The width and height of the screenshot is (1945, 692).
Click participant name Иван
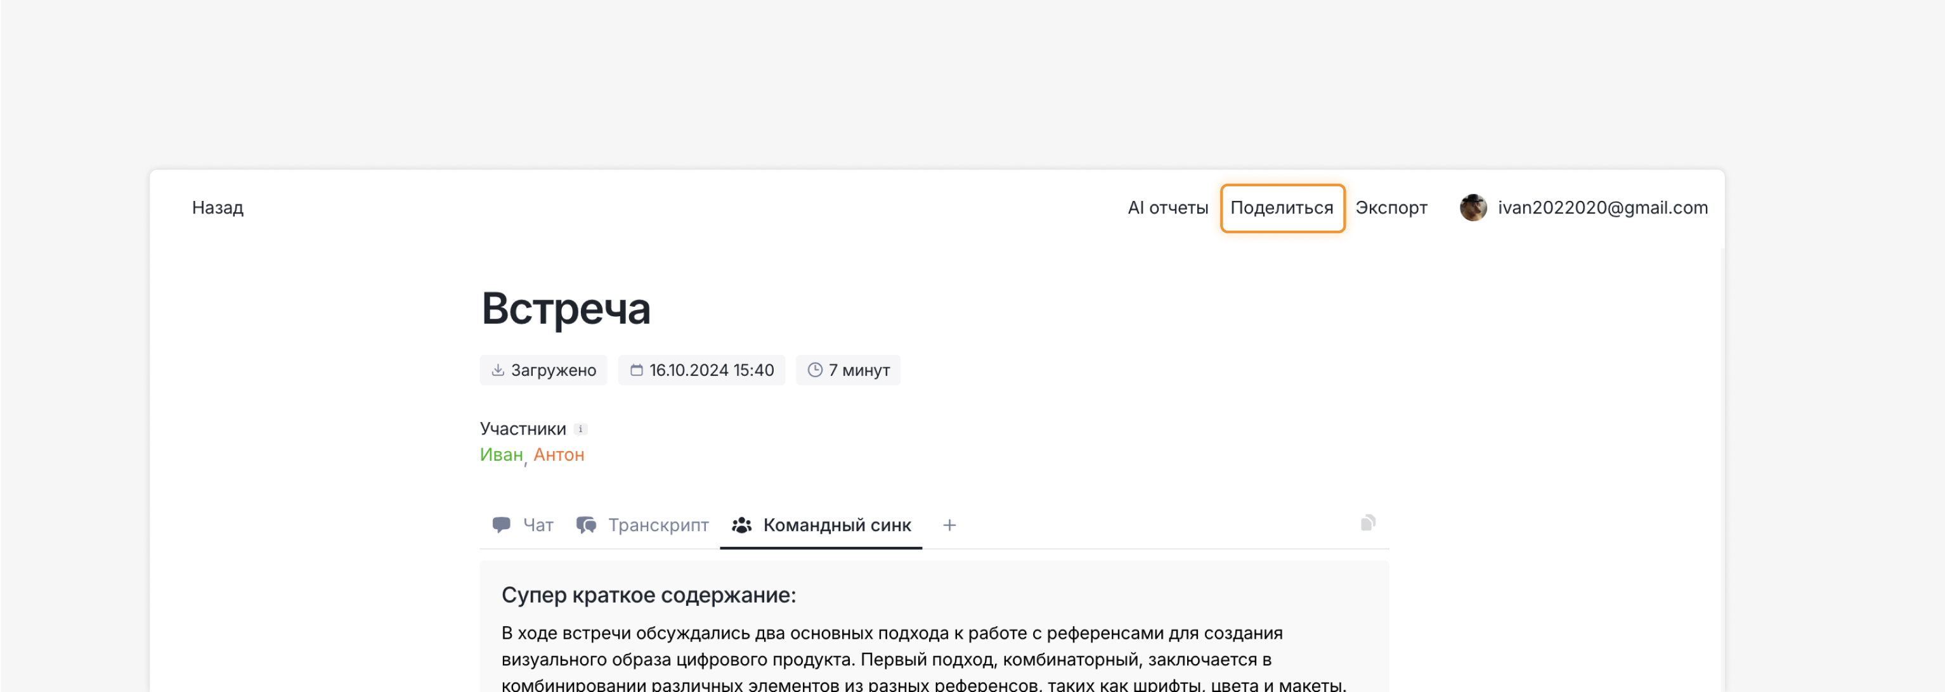tap(500, 455)
